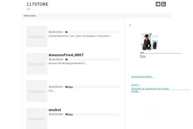Viewport: 193px width, 129px height.
Task: Click the folder icon on 2015/9/18 post
Action: pos(67,59)
